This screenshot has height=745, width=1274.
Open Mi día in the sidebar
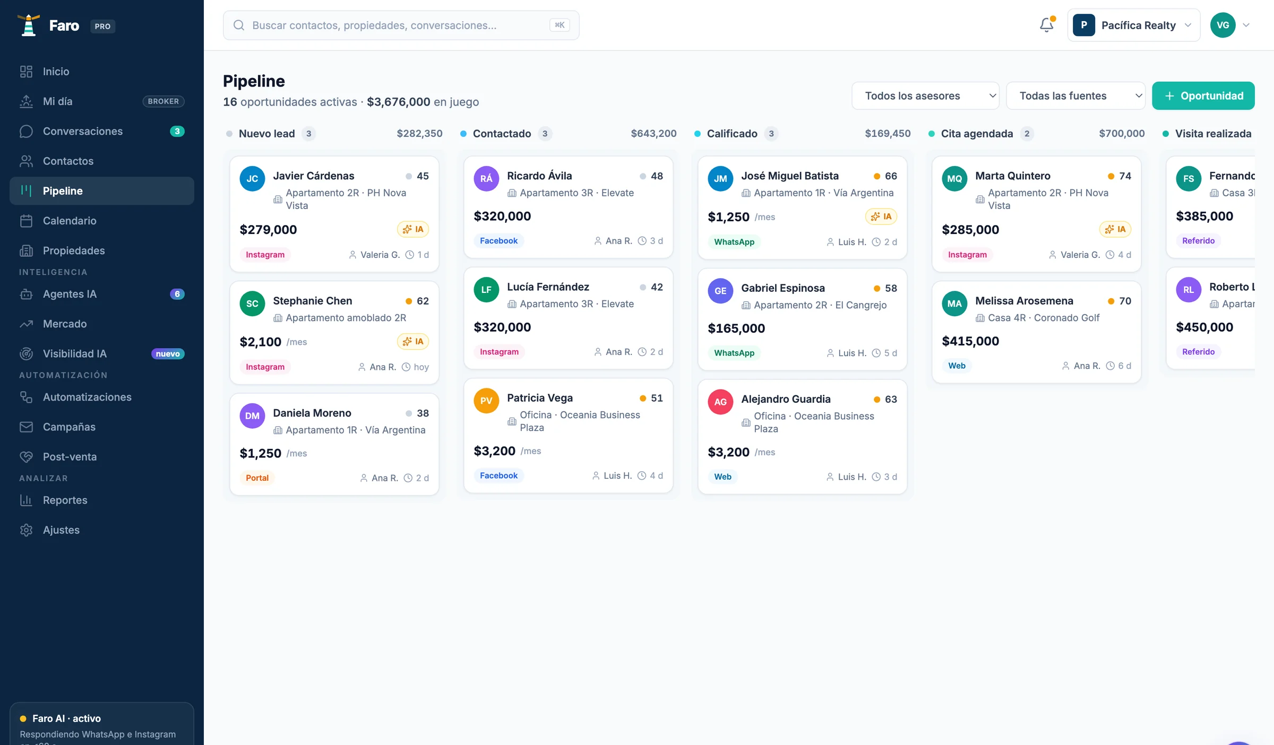coord(102,101)
